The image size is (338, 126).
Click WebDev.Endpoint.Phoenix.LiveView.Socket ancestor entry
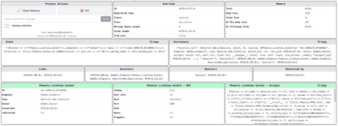tap(137, 75)
